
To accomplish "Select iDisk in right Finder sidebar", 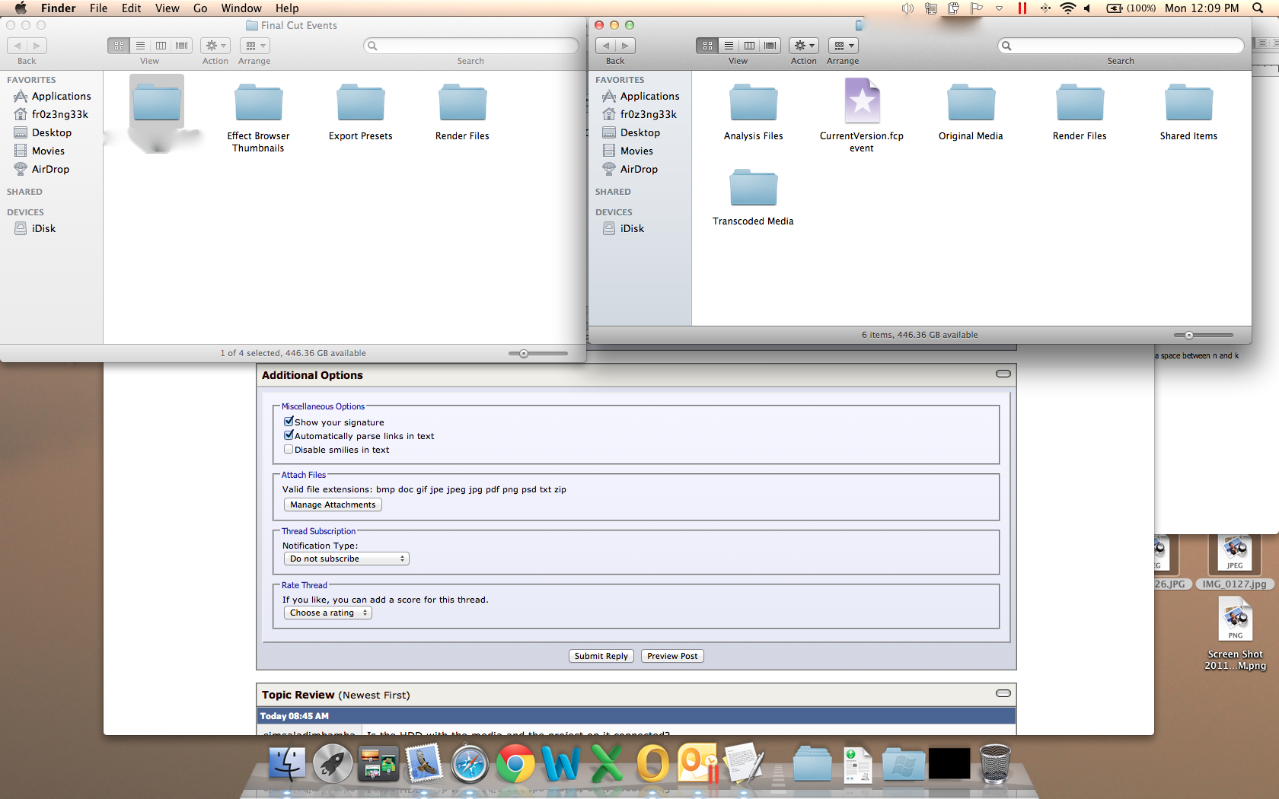I will pyautogui.click(x=632, y=228).
